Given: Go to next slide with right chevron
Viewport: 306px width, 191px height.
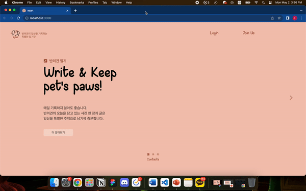Looking at the screenshot, I should coord(291,98).
